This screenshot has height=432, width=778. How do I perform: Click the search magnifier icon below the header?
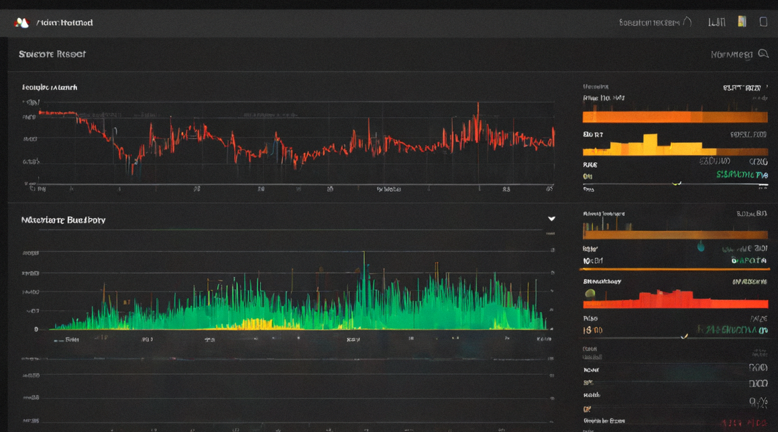coord(763,54)
